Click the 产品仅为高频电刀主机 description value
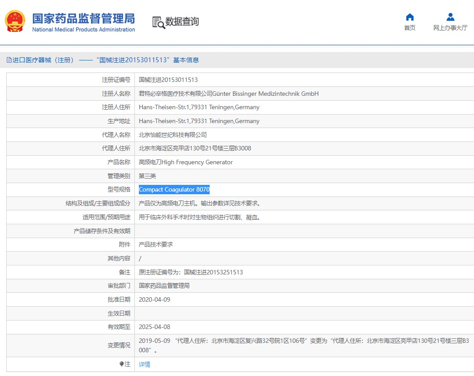474x376 pixels. 199,203
